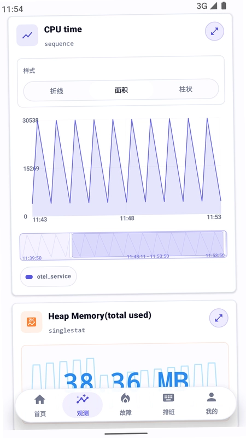Click the Heap Memory(total used) title
Image resolution: width=246 pixels, height=438 pixels.
tap(100, 316)
